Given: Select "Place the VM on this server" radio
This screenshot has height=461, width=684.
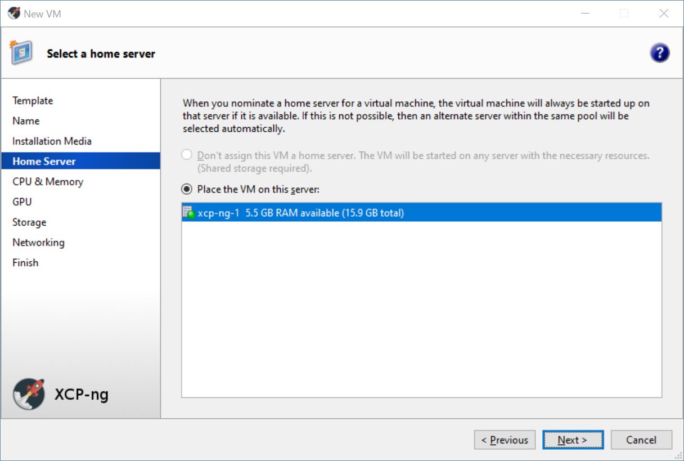Looking at the screenshot, I should [x=187, y=189].
